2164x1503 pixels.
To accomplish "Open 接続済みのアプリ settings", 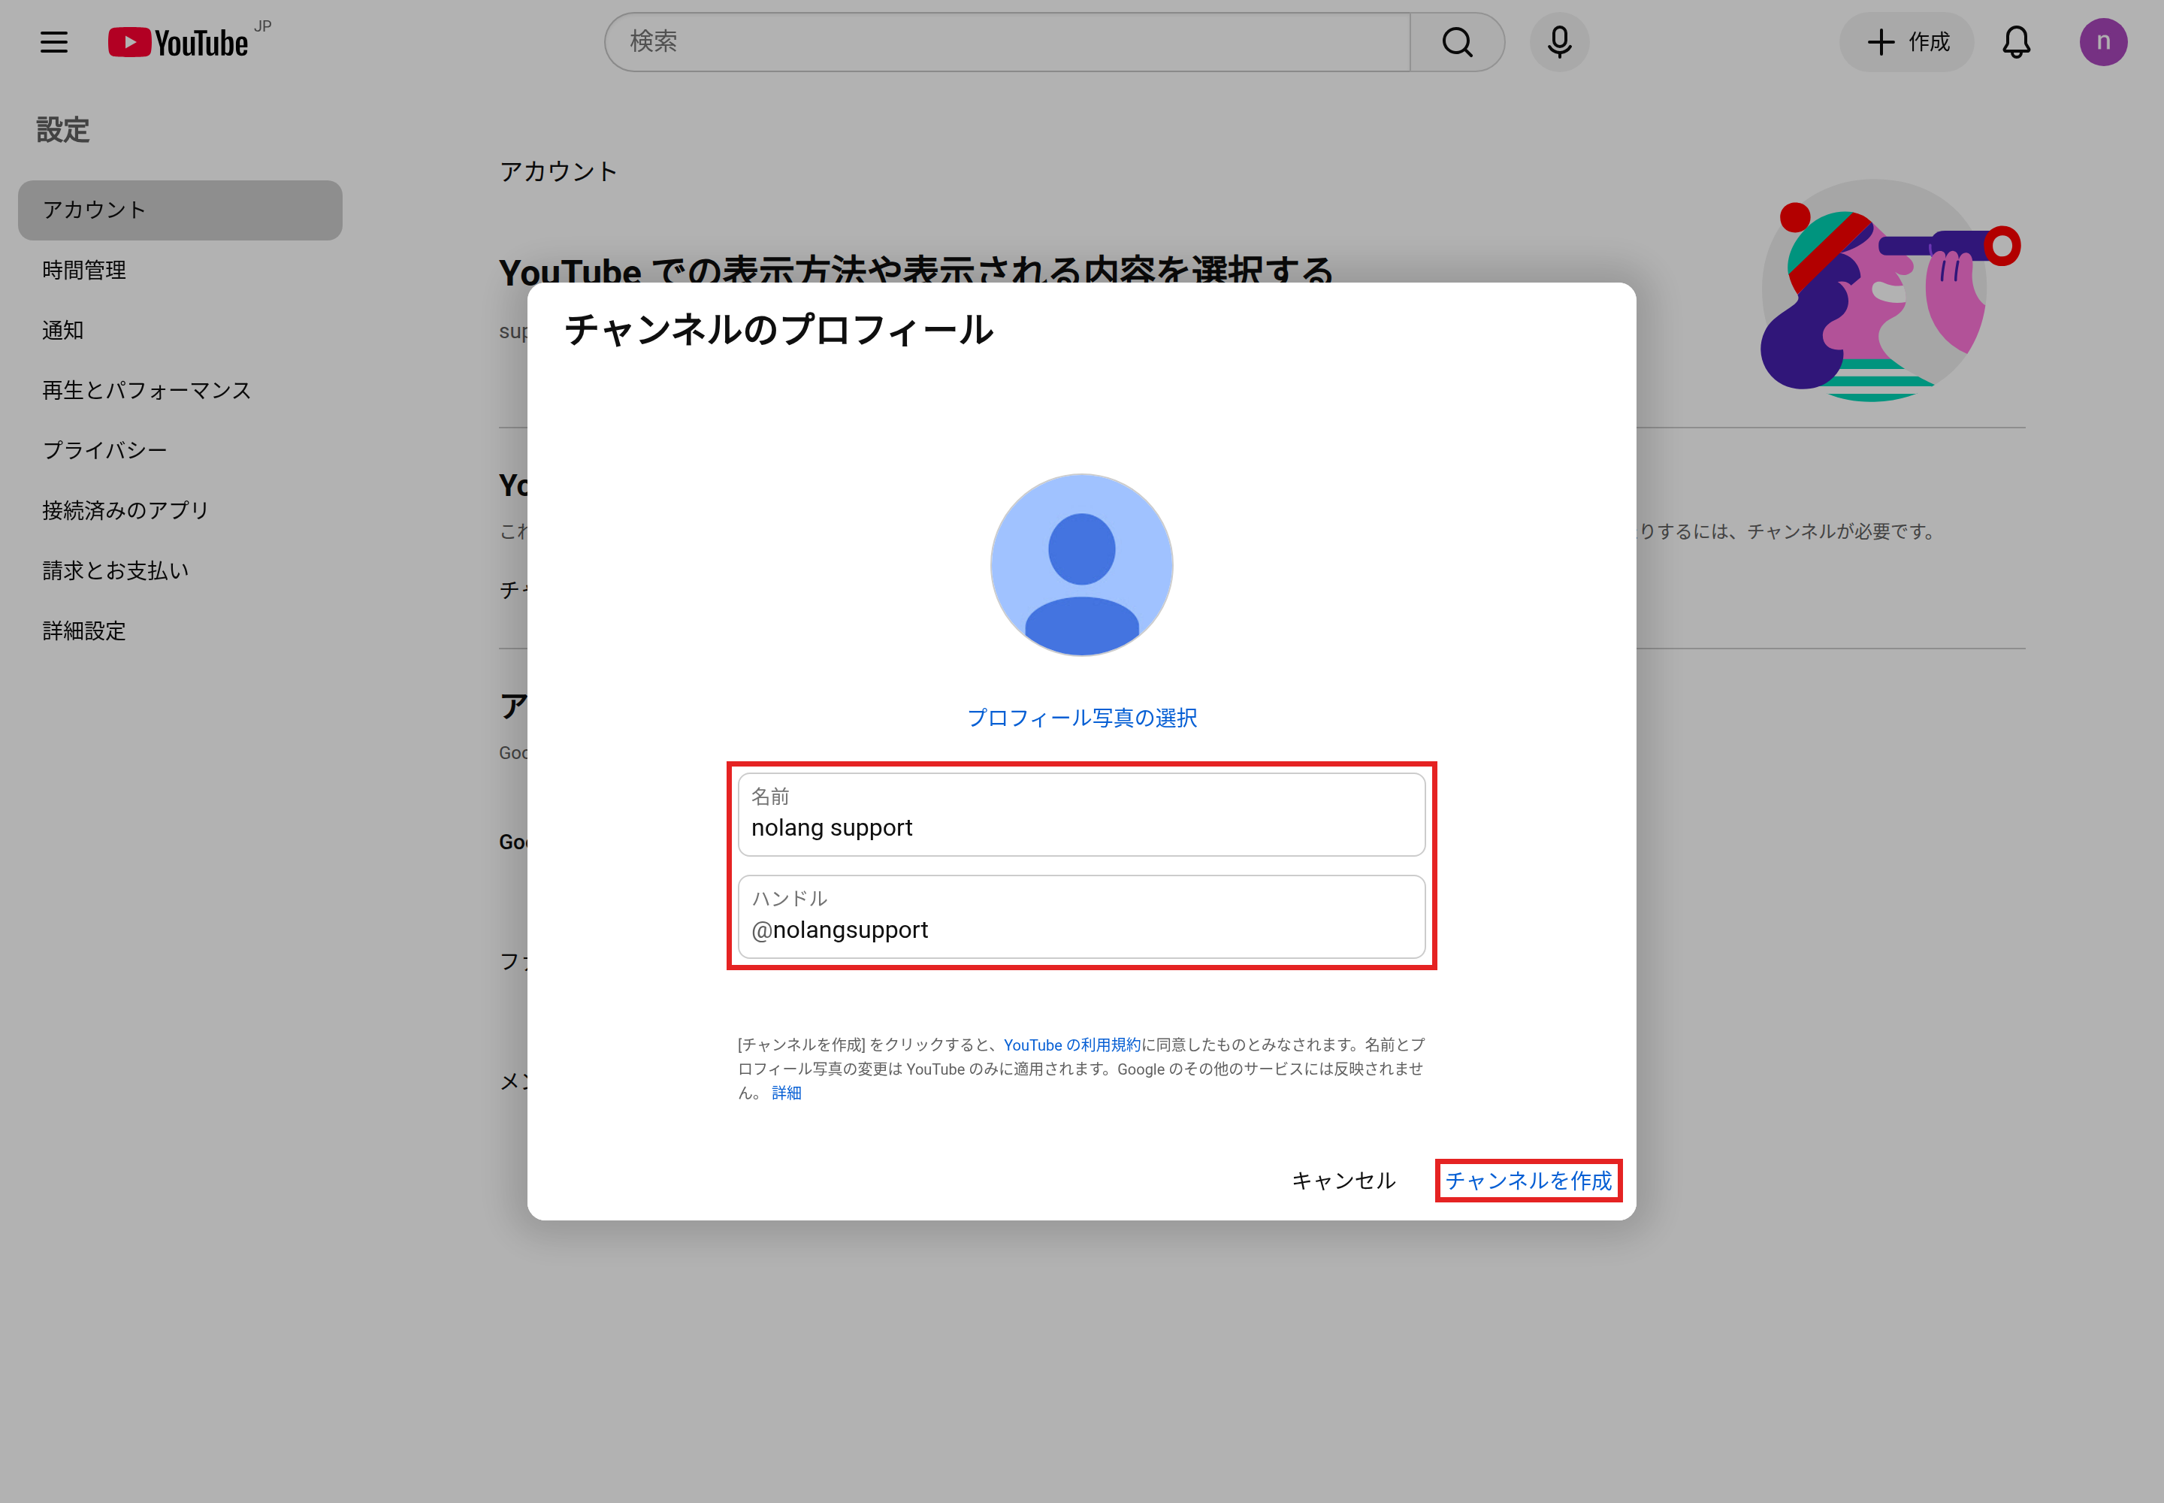I will pyautogui.click(x=180, y=510).
